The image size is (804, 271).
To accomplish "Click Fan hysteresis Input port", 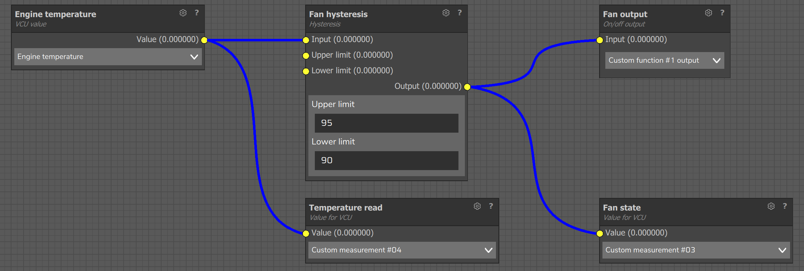I will point(306,40).
